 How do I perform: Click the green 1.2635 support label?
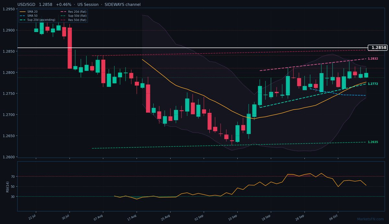click(373, 142)
